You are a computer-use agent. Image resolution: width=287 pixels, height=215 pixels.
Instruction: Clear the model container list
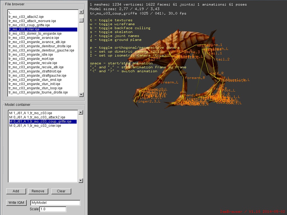(x=61, y=191)
